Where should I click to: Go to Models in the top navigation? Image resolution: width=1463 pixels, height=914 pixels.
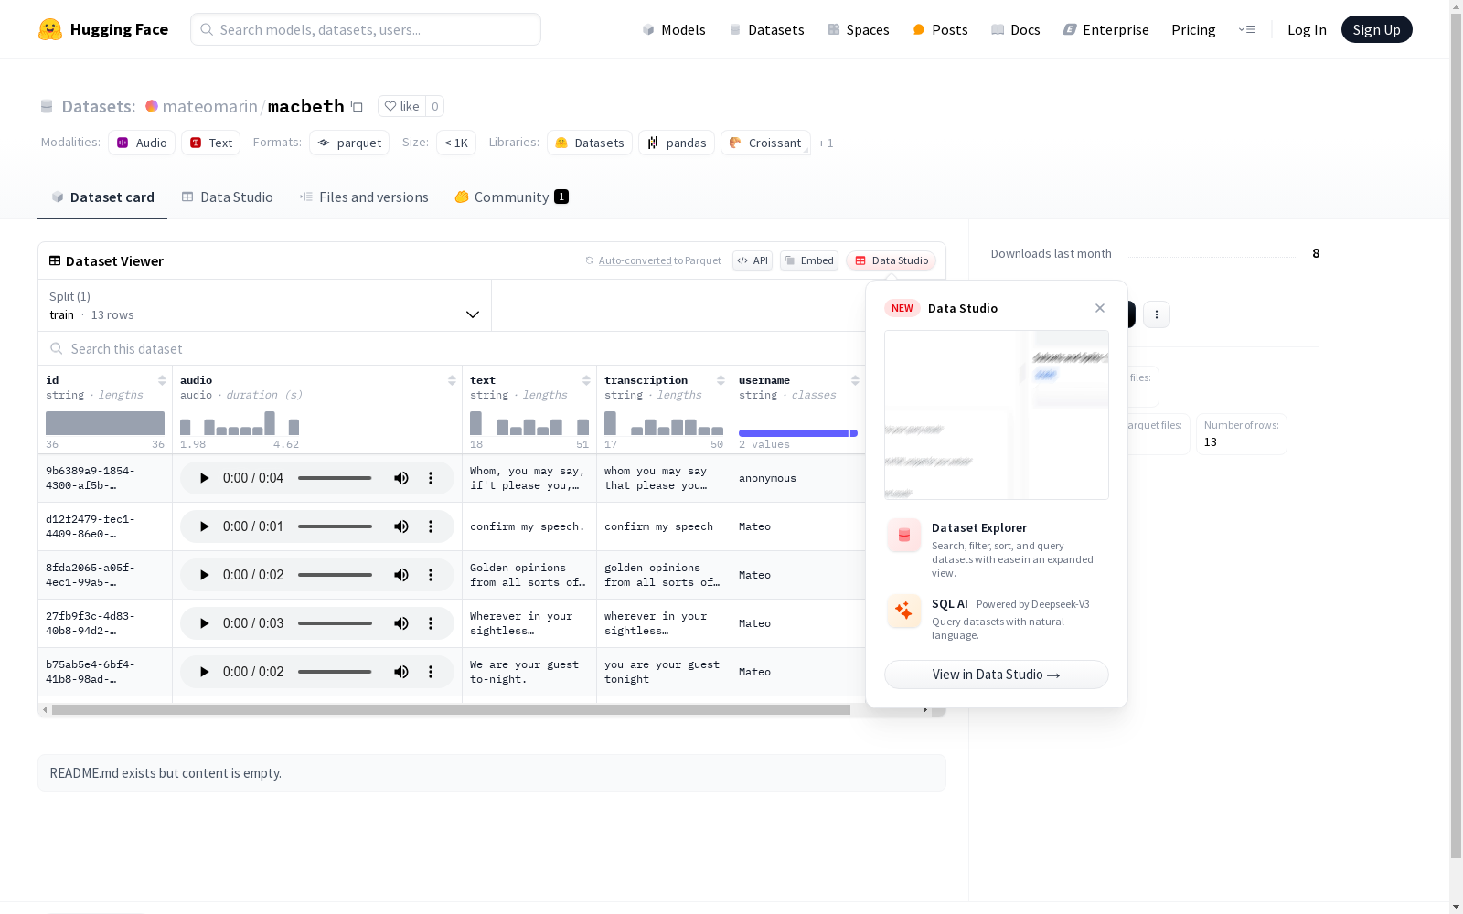click(x=674, y=29)
